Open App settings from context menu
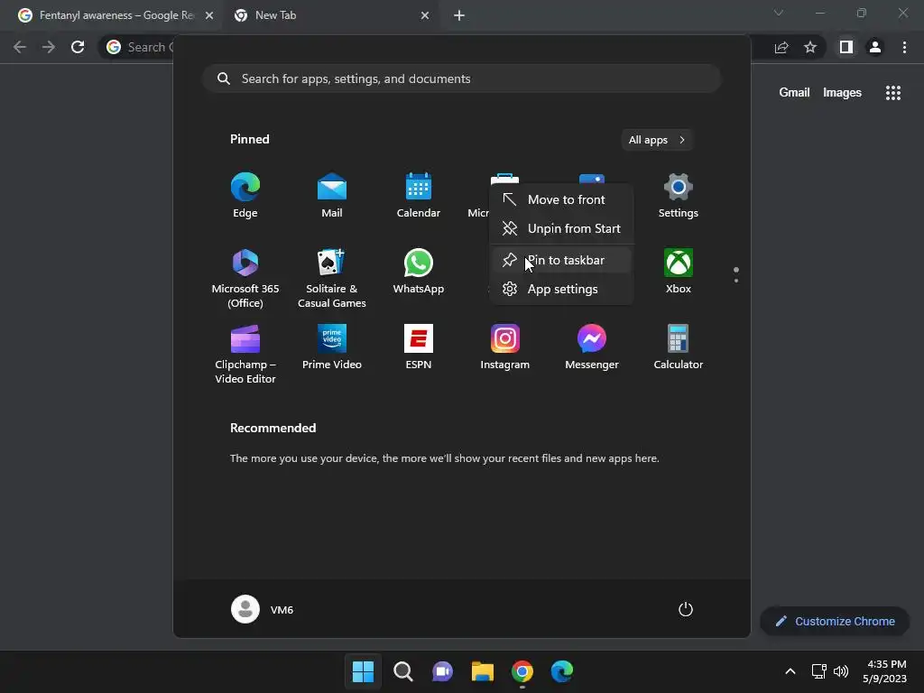The image size is (924, 693). [x=561, y=289]
